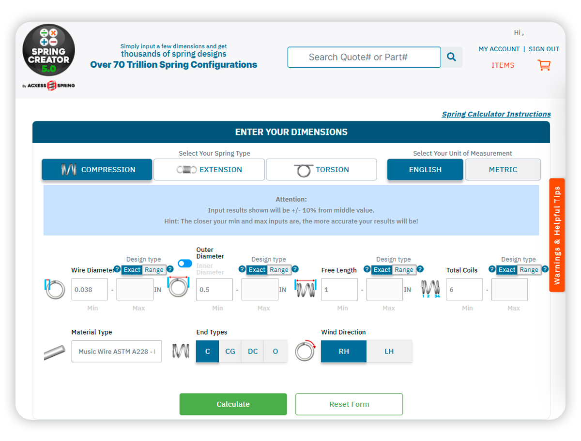
Task: Click the spring icon next to End Types
Action: pyautogui.click(x=180, y=351)
